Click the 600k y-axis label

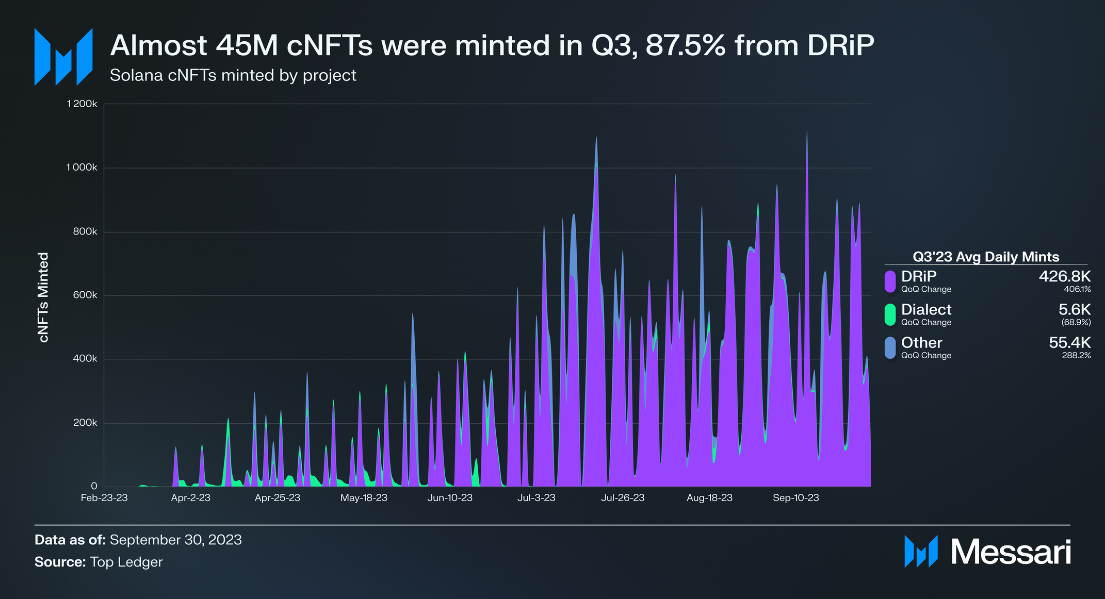click(85, 295)
